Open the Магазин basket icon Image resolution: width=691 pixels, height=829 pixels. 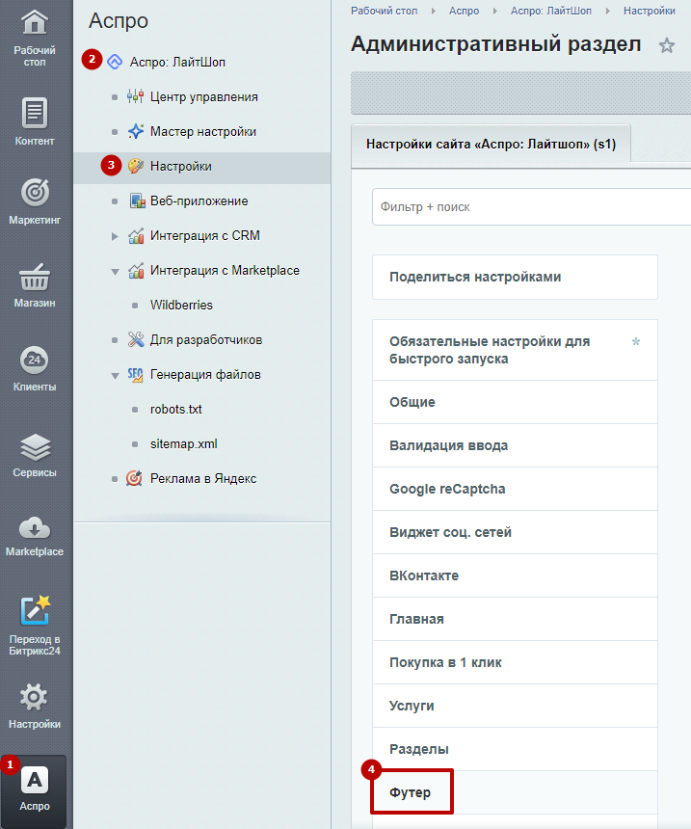click(35, 277)
